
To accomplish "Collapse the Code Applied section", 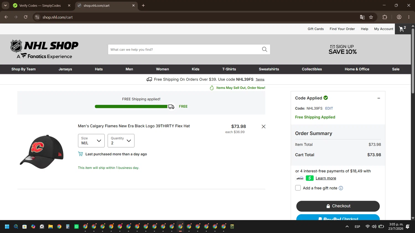I will pyautogui.click(x=379, y=98).
